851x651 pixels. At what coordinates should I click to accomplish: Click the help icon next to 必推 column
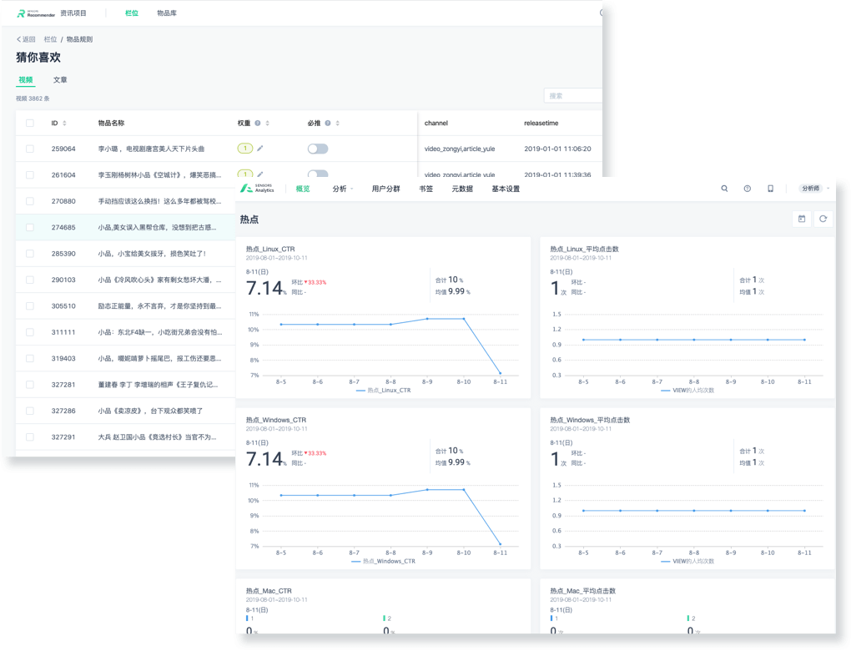tap(327, 124)
